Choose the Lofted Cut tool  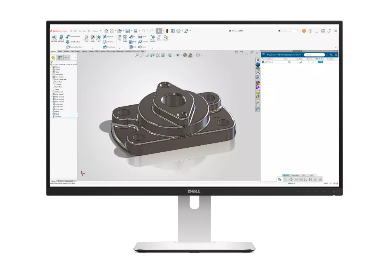(108, 42)
